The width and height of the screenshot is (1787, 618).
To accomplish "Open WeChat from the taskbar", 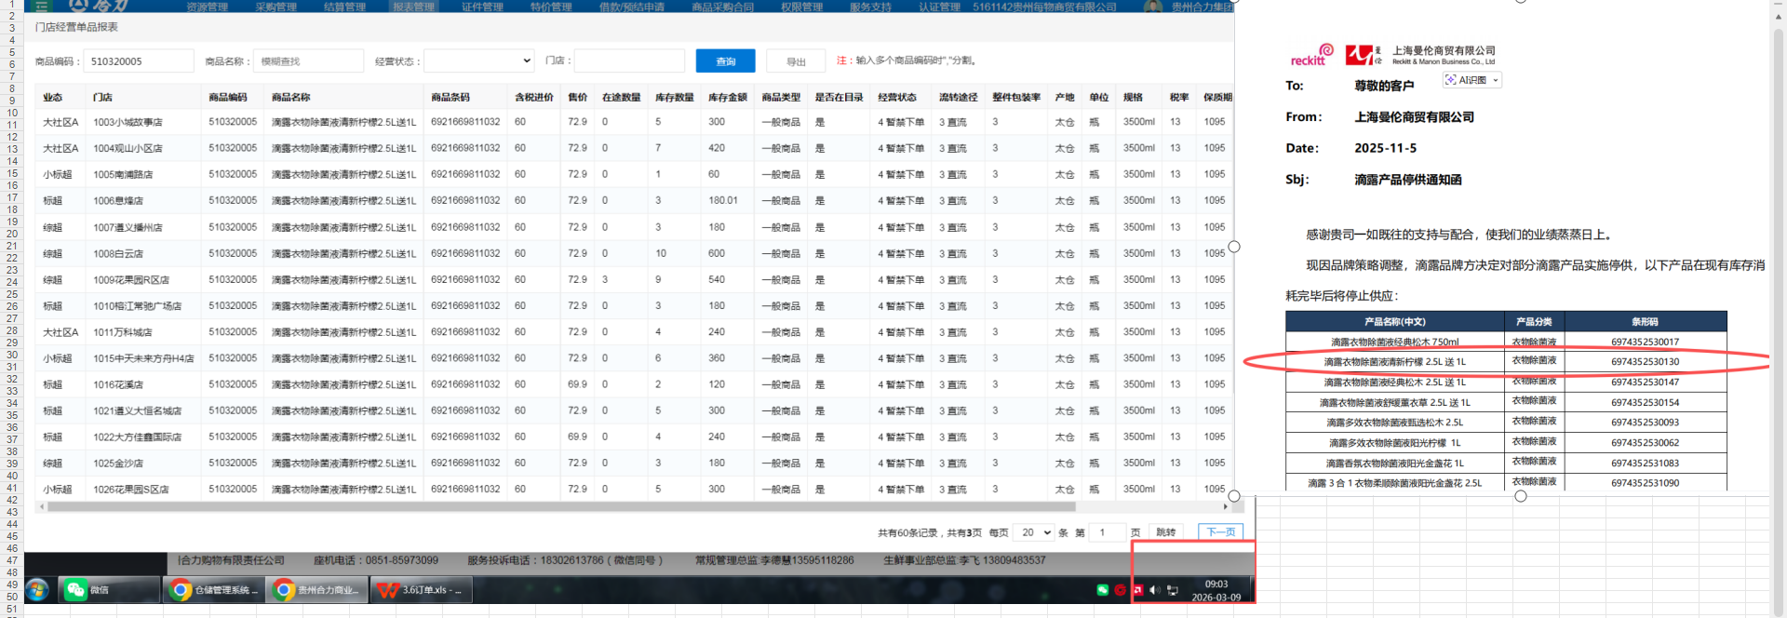I will point(109,590).
